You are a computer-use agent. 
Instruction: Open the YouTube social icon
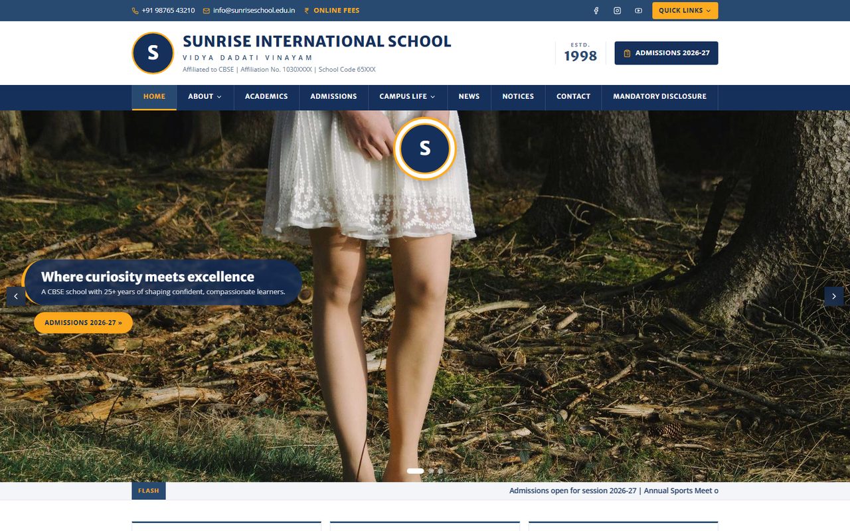[638, 11]
